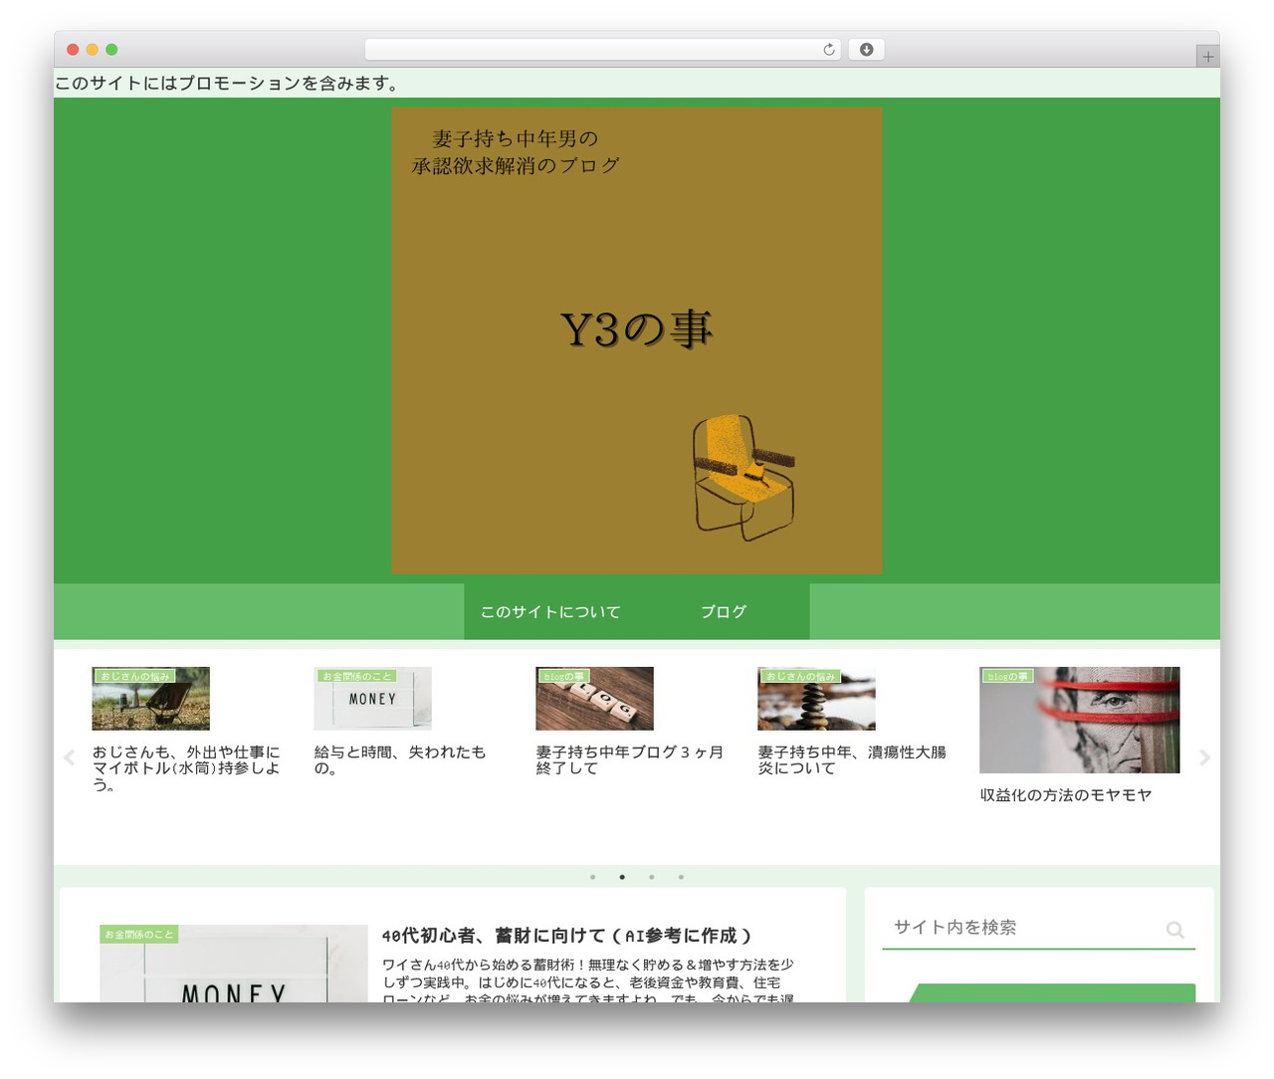This screenshot has width=1274, height=1079.
Task: Click the Y3の事 header banner image
Action: pos(637,340)
